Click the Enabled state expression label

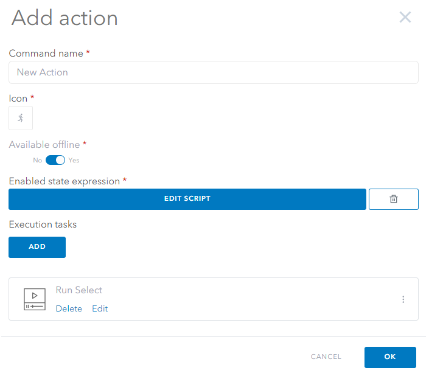[64, 181]
